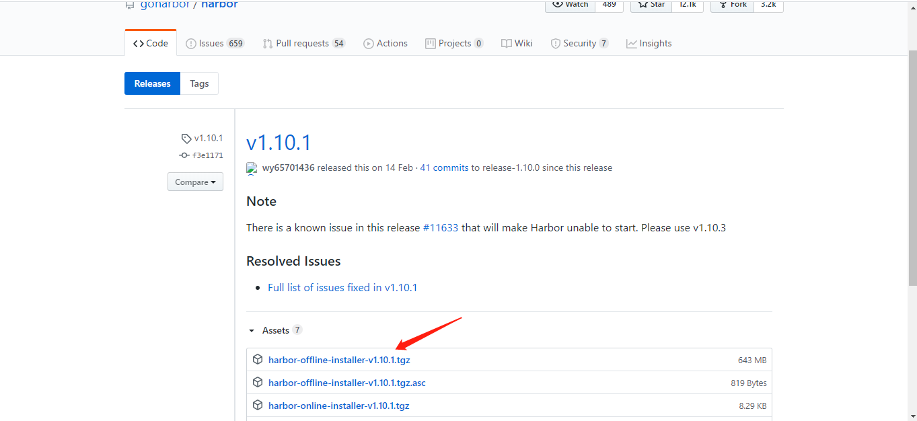Open the Wiki tab
The height and width of the screenshot is (421, 917).
tap(517, 43)
